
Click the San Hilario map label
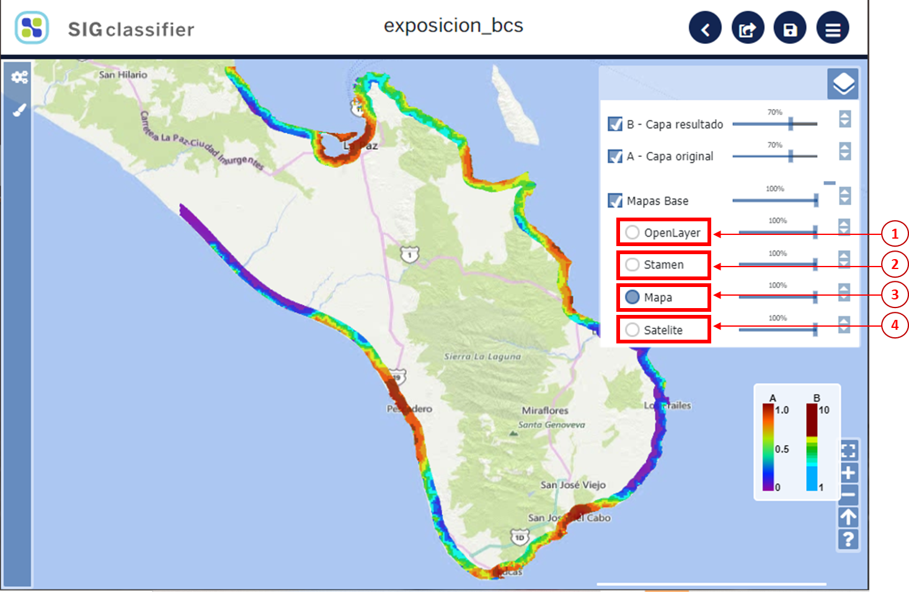tap(123, 74)
